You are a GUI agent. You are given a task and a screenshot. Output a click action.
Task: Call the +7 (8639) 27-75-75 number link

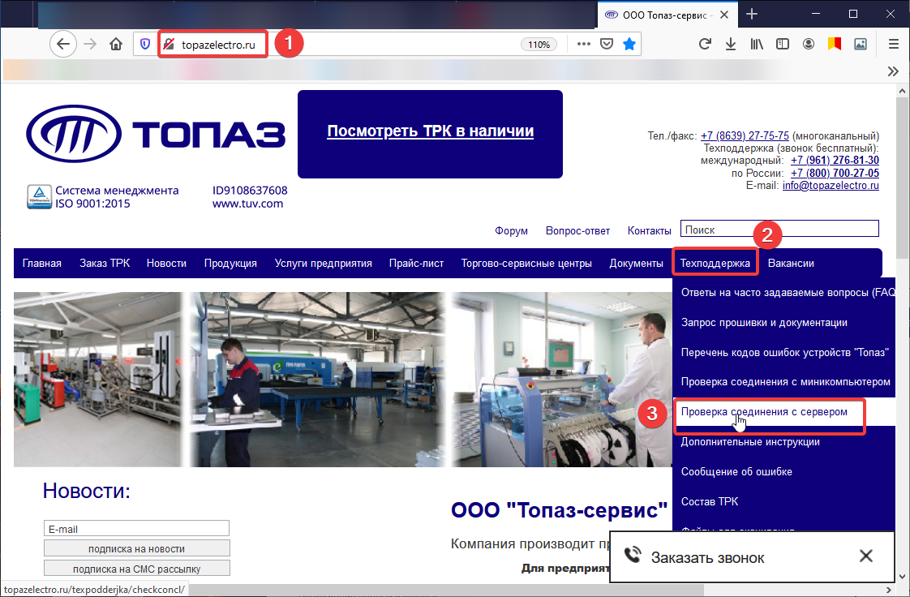pos(745,135)
